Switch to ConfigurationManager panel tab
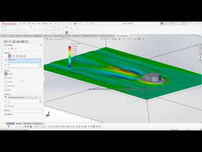This screenshot has height=152, width=202. pyautogui.click(x=14, y=42)
